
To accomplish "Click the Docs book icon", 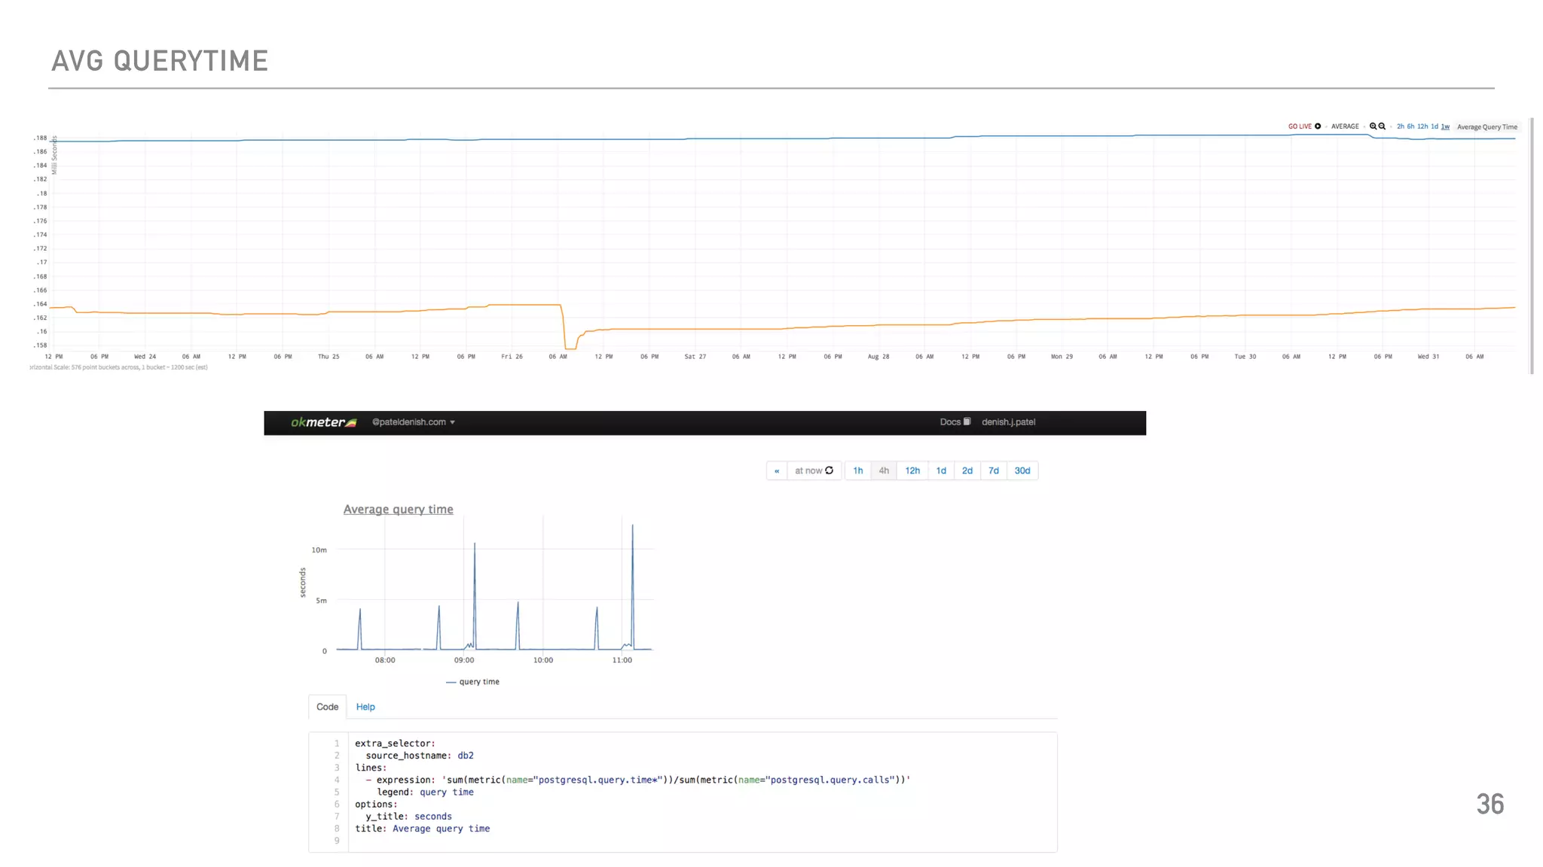I will coord(967,421).
